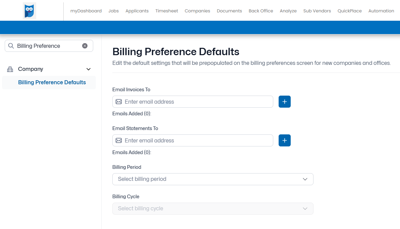Select Billing Preference Defaults in sidebar

(x=49, y=83)
